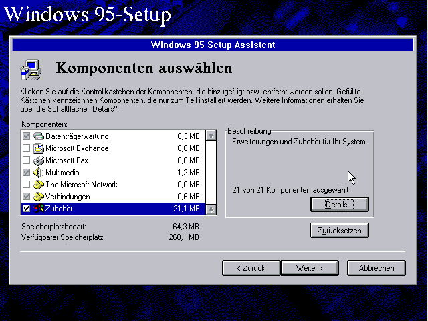Click the 'Komponenten auswählen' heading
The height and width of the screenshot is (321, 428).
point(144,68)
